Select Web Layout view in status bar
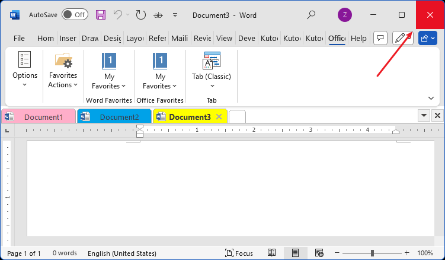The height and width of the screenshot is (260, 445). click(x=319, y=253)
